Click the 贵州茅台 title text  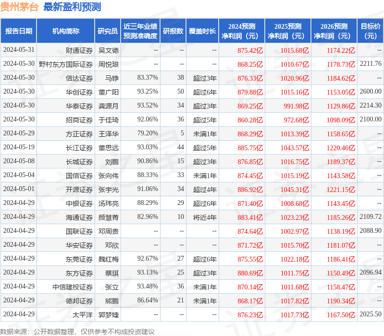19,7
